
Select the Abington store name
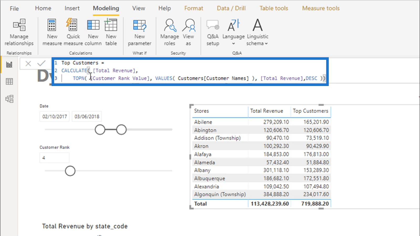point(205,130)
